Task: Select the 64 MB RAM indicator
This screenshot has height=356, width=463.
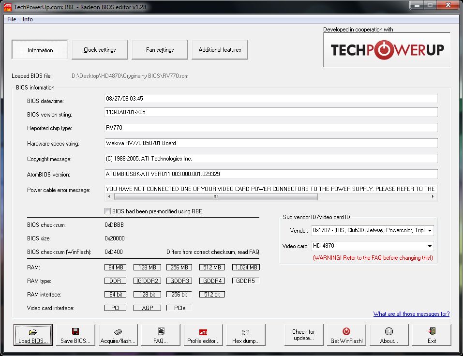Action: (116, 267)
